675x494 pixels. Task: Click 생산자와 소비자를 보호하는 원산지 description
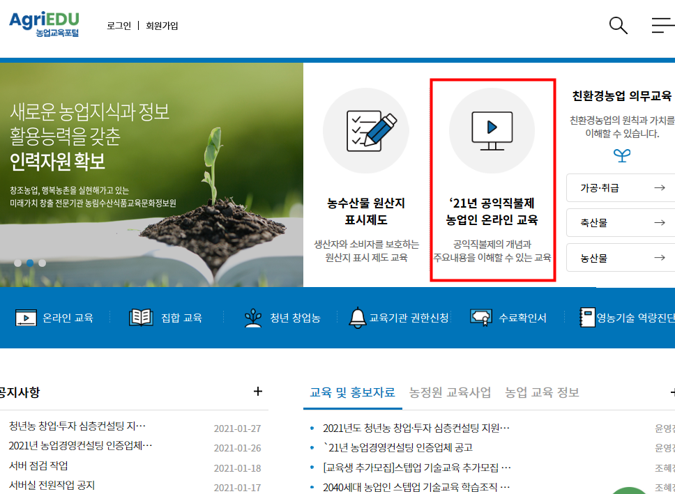tap(366, 251)
